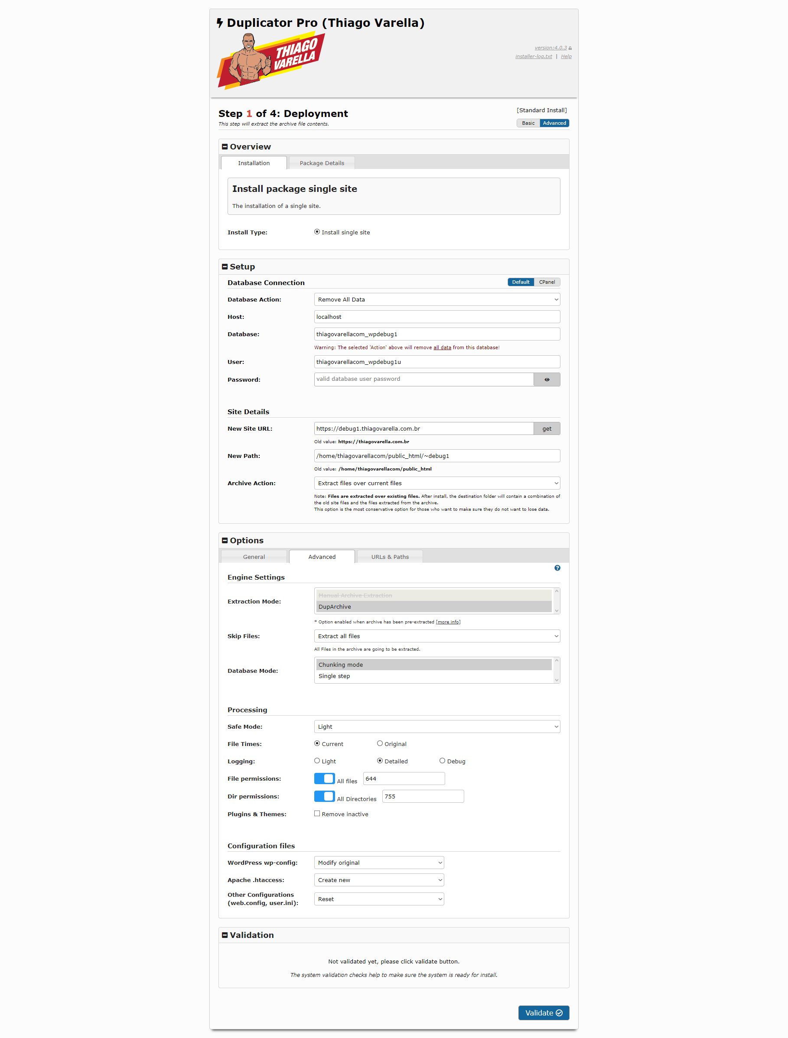Set Logging to Debug
788x1038 pixels.
(443, 761)
